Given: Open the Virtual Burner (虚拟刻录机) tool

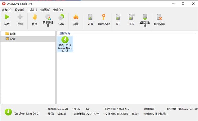Looking at the screenshot, I should coord(145,17).
